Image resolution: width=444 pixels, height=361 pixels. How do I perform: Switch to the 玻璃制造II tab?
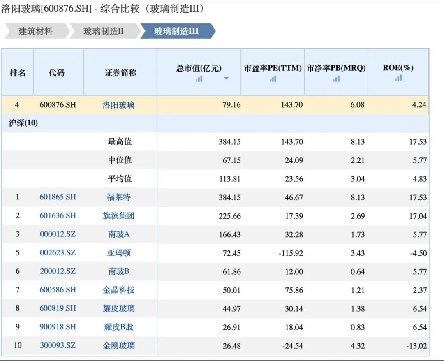[104, 31]
